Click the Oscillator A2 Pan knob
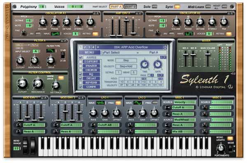The image size is (247, 163). 224,22
